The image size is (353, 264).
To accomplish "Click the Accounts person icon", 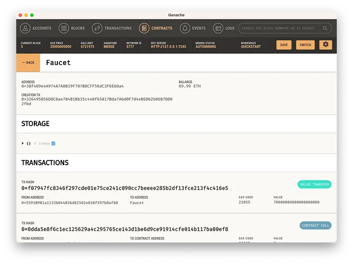I will click(25, 28).
